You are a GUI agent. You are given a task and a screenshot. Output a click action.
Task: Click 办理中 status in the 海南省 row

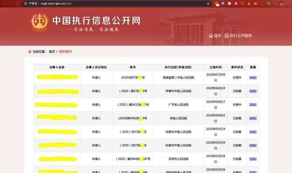[x=237, y=78]
